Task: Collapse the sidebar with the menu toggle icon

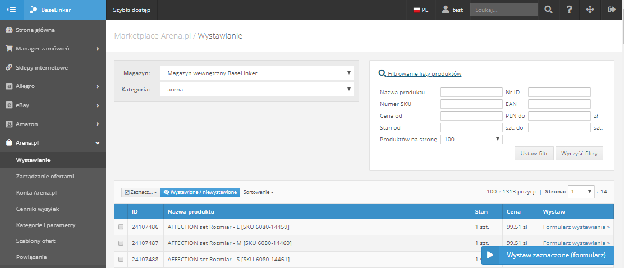Action: [x=12, y=10]
